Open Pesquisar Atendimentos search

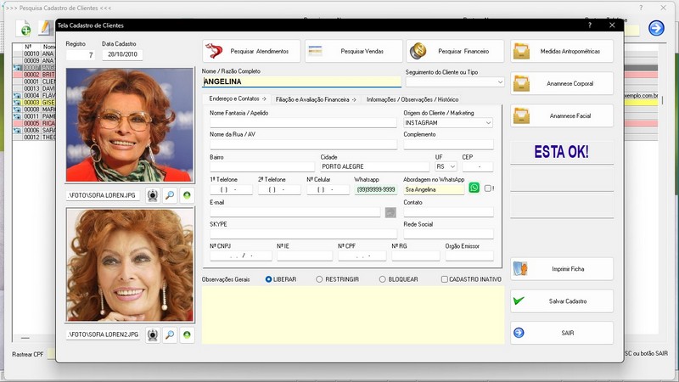251,51
